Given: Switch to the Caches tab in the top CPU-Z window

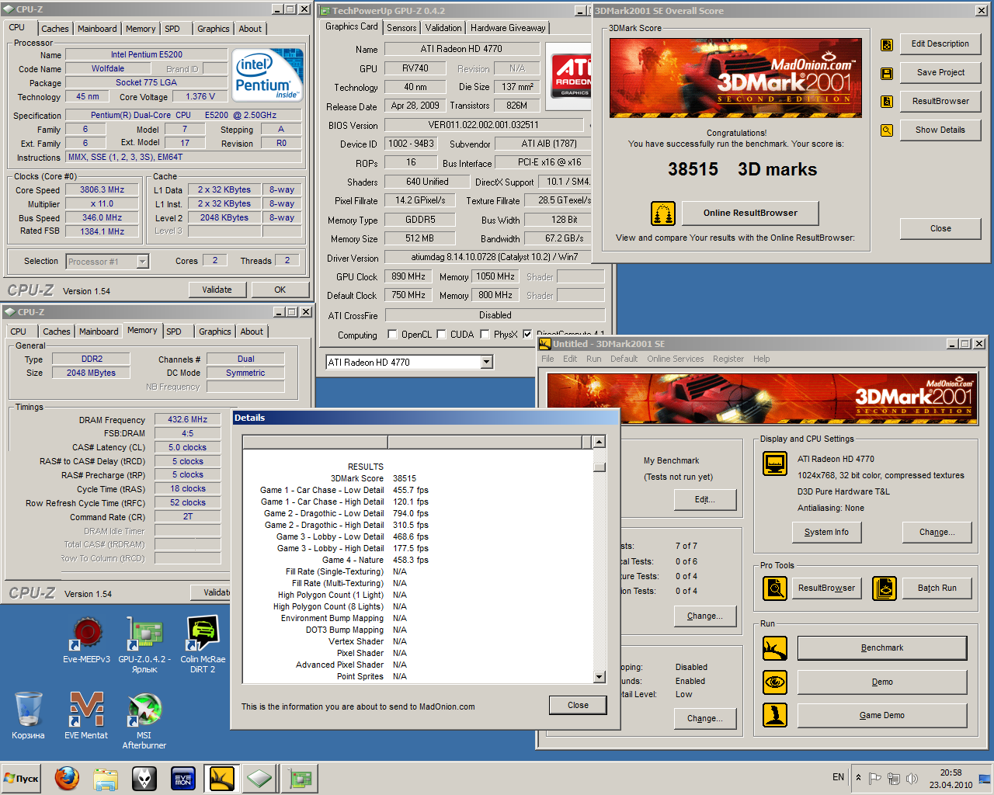Looking at the screenshot, I should coord(54,29).
